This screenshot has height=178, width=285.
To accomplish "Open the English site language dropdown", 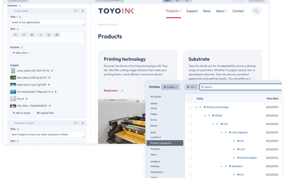I will [170, 87].
